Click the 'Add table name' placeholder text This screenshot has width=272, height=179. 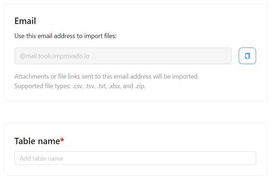pos(41,159)
